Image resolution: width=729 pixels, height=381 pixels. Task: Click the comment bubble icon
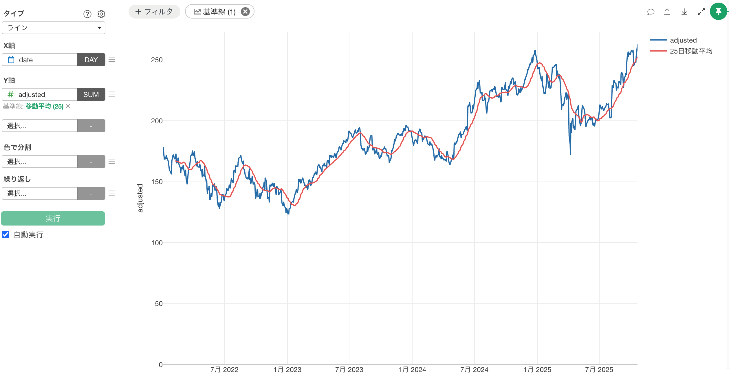coord(651,12)
